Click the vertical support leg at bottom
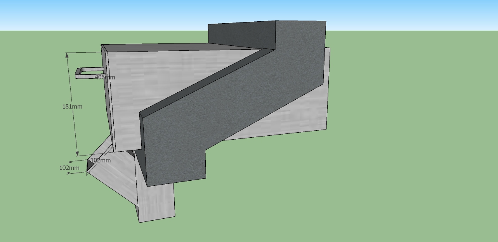Screen dimensions: 498x242 coord(156,202)
